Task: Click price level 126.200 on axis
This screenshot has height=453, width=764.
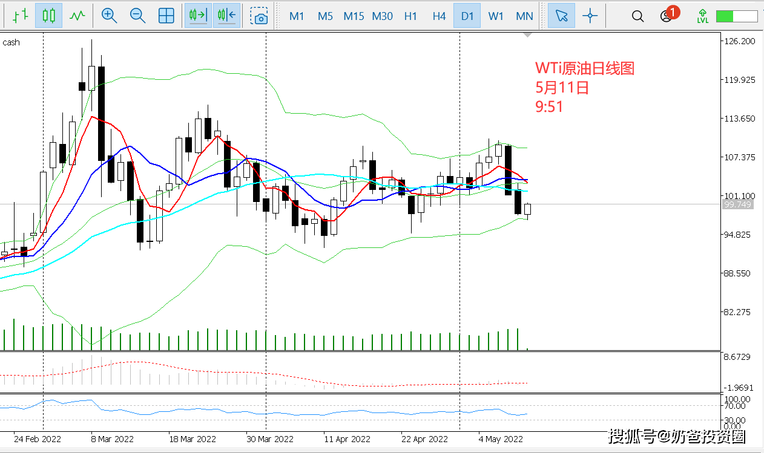Action: coord(740,41)
